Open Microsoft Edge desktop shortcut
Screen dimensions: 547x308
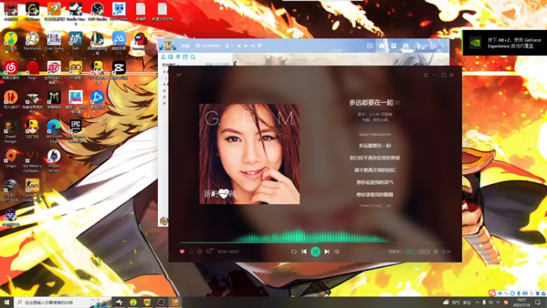(54, 131)
